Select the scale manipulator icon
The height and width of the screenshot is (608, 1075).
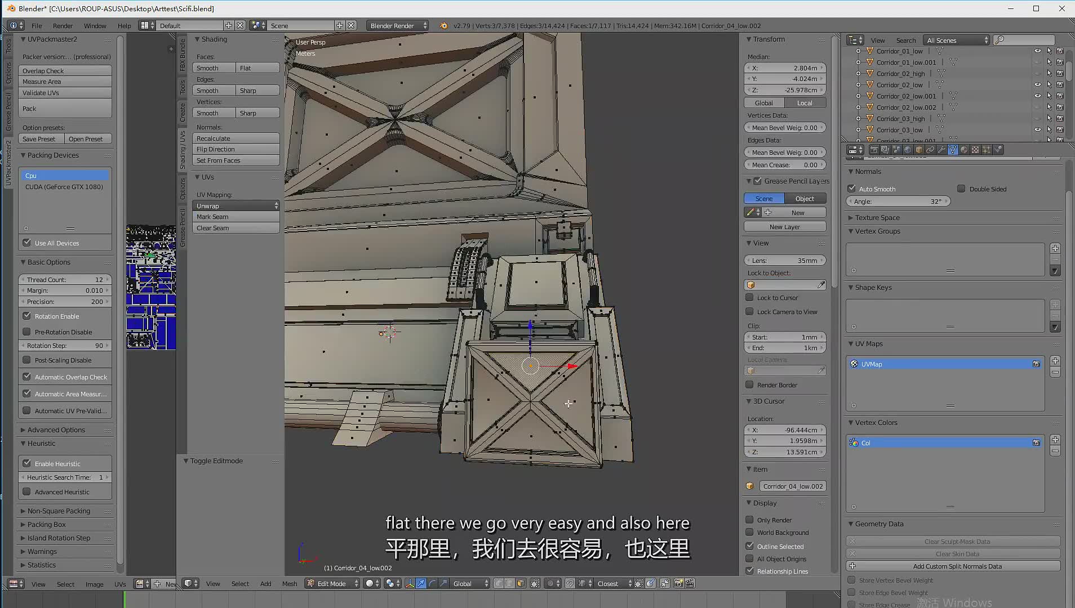[x=444, y=583]
